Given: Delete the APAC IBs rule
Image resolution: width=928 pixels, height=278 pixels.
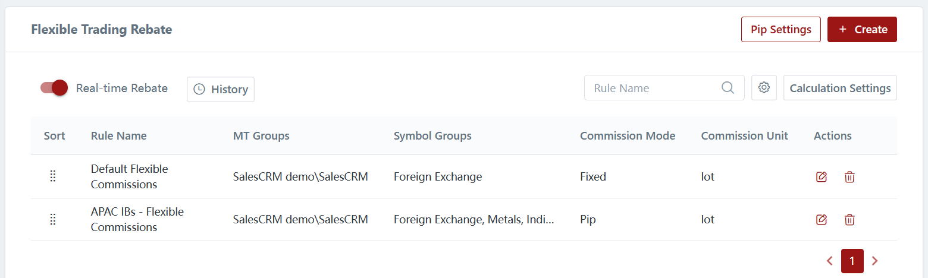Looking at the screenshot, I should (x=849, y=220).
